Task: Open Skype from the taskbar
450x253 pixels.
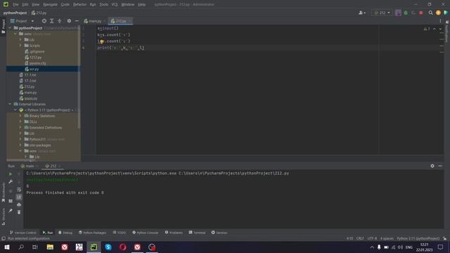Action: pyautogui.click(x=108, y=247)
